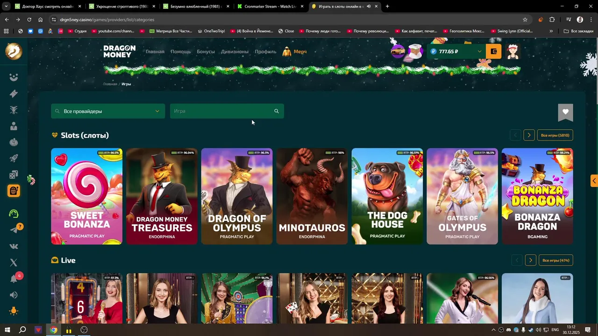This screenshot has height=336, width=598.
Task: Open the Dragon Money logo link
Action: [119, 51]
